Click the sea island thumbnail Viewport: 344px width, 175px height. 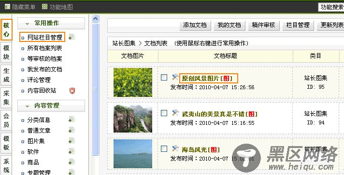click(x=133, y=154)
